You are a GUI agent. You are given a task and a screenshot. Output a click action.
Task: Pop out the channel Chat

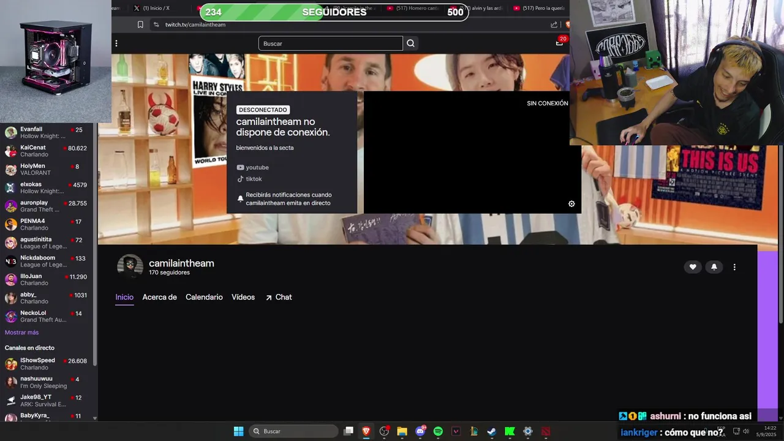point(279,297)
